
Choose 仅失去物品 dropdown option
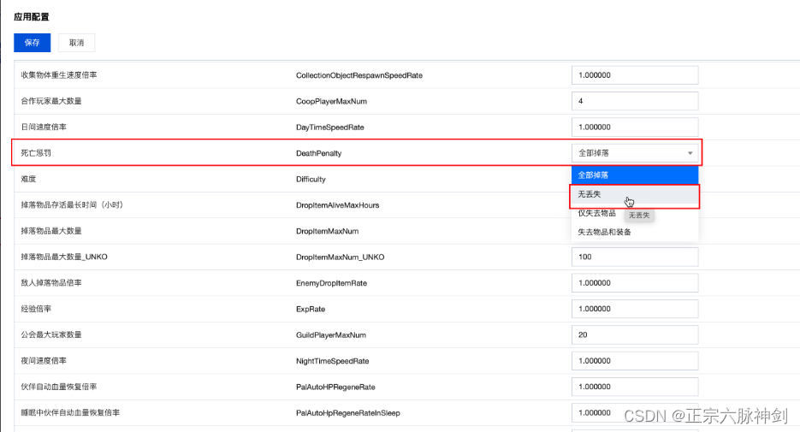(597, 213)
